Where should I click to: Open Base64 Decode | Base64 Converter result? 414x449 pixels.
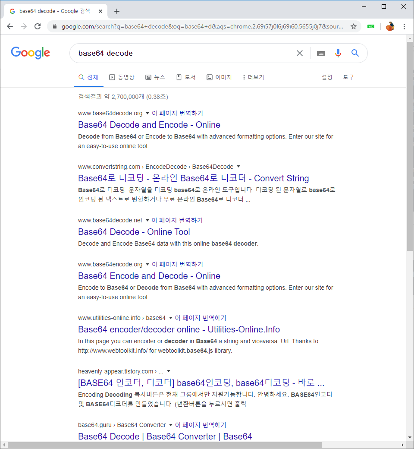tap(165, 436)
